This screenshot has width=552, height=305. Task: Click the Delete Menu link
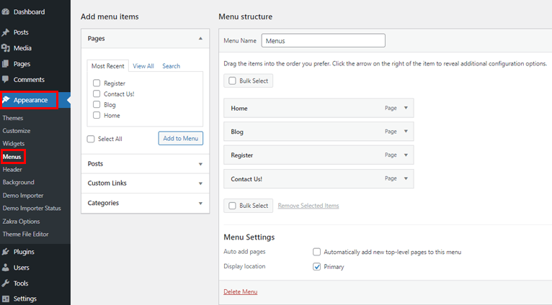pyautogui.click(x=240, y=291)
